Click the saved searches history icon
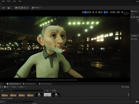The height and width of the screenshot is (104, 139). click(x=45, y=90)
